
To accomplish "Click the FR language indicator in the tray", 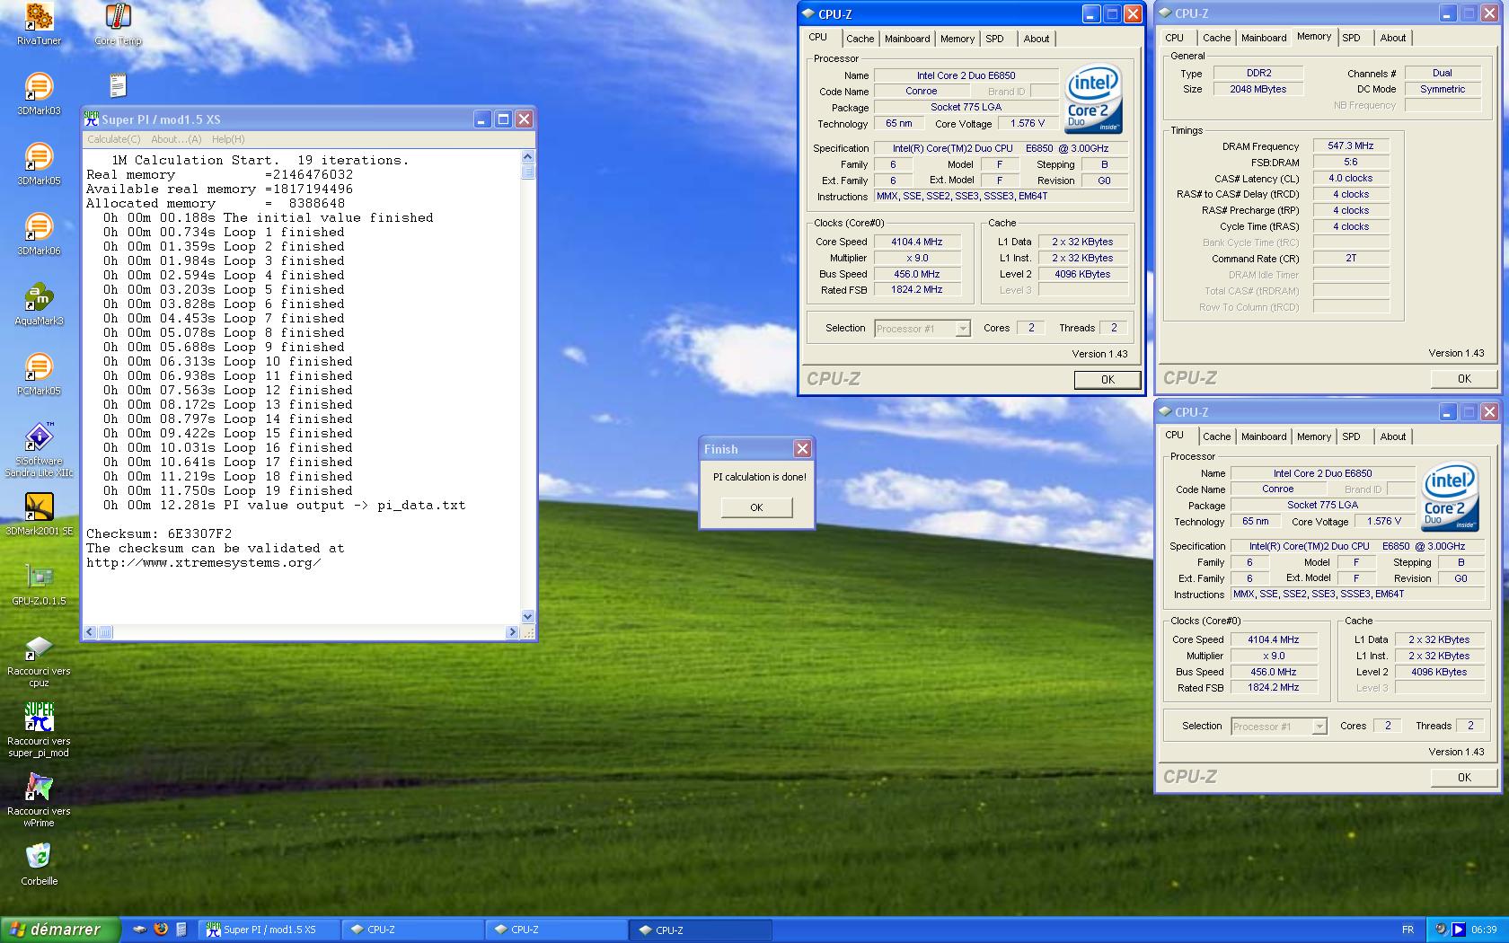I will tap(1408, 930).
